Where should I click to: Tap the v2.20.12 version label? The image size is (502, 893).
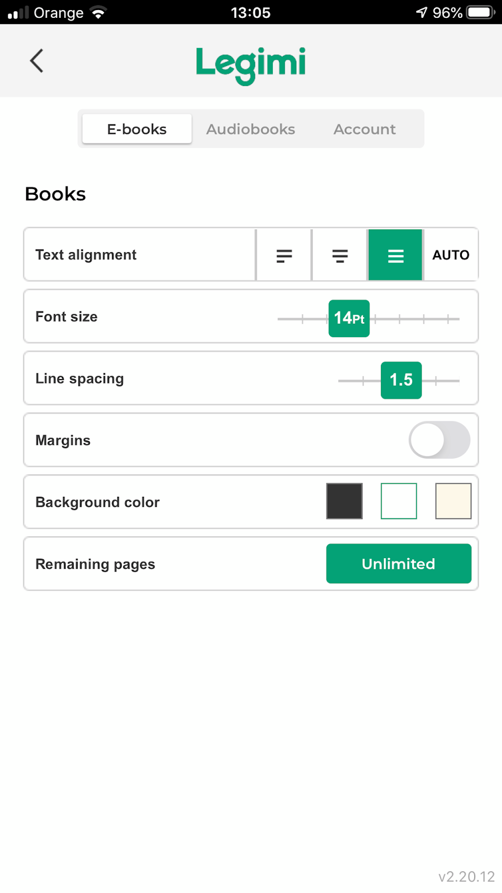[x=466, y=876]
